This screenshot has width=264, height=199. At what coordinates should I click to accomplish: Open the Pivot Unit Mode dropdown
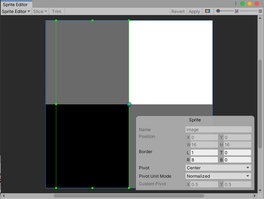tap(218, 176)
